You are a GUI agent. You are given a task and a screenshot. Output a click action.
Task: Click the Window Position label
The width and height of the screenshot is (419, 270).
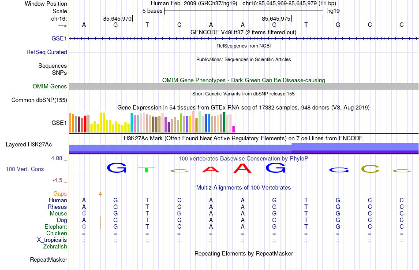click(46, 4)
